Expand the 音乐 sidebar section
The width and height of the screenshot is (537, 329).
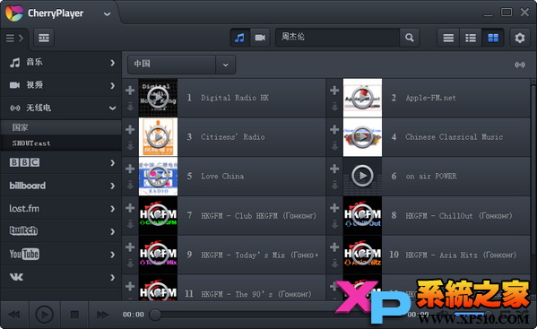(61, 63)
